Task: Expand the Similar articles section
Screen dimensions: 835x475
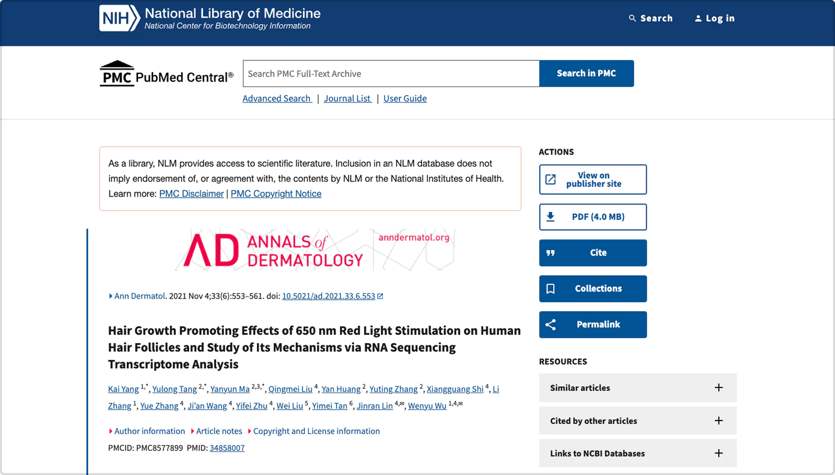Action: [718, 388]
